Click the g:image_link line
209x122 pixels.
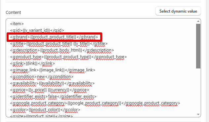tap(53, 70)
